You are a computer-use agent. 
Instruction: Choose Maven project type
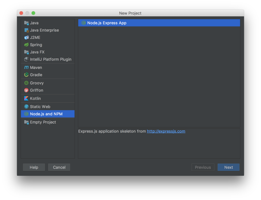coord(48,68)
